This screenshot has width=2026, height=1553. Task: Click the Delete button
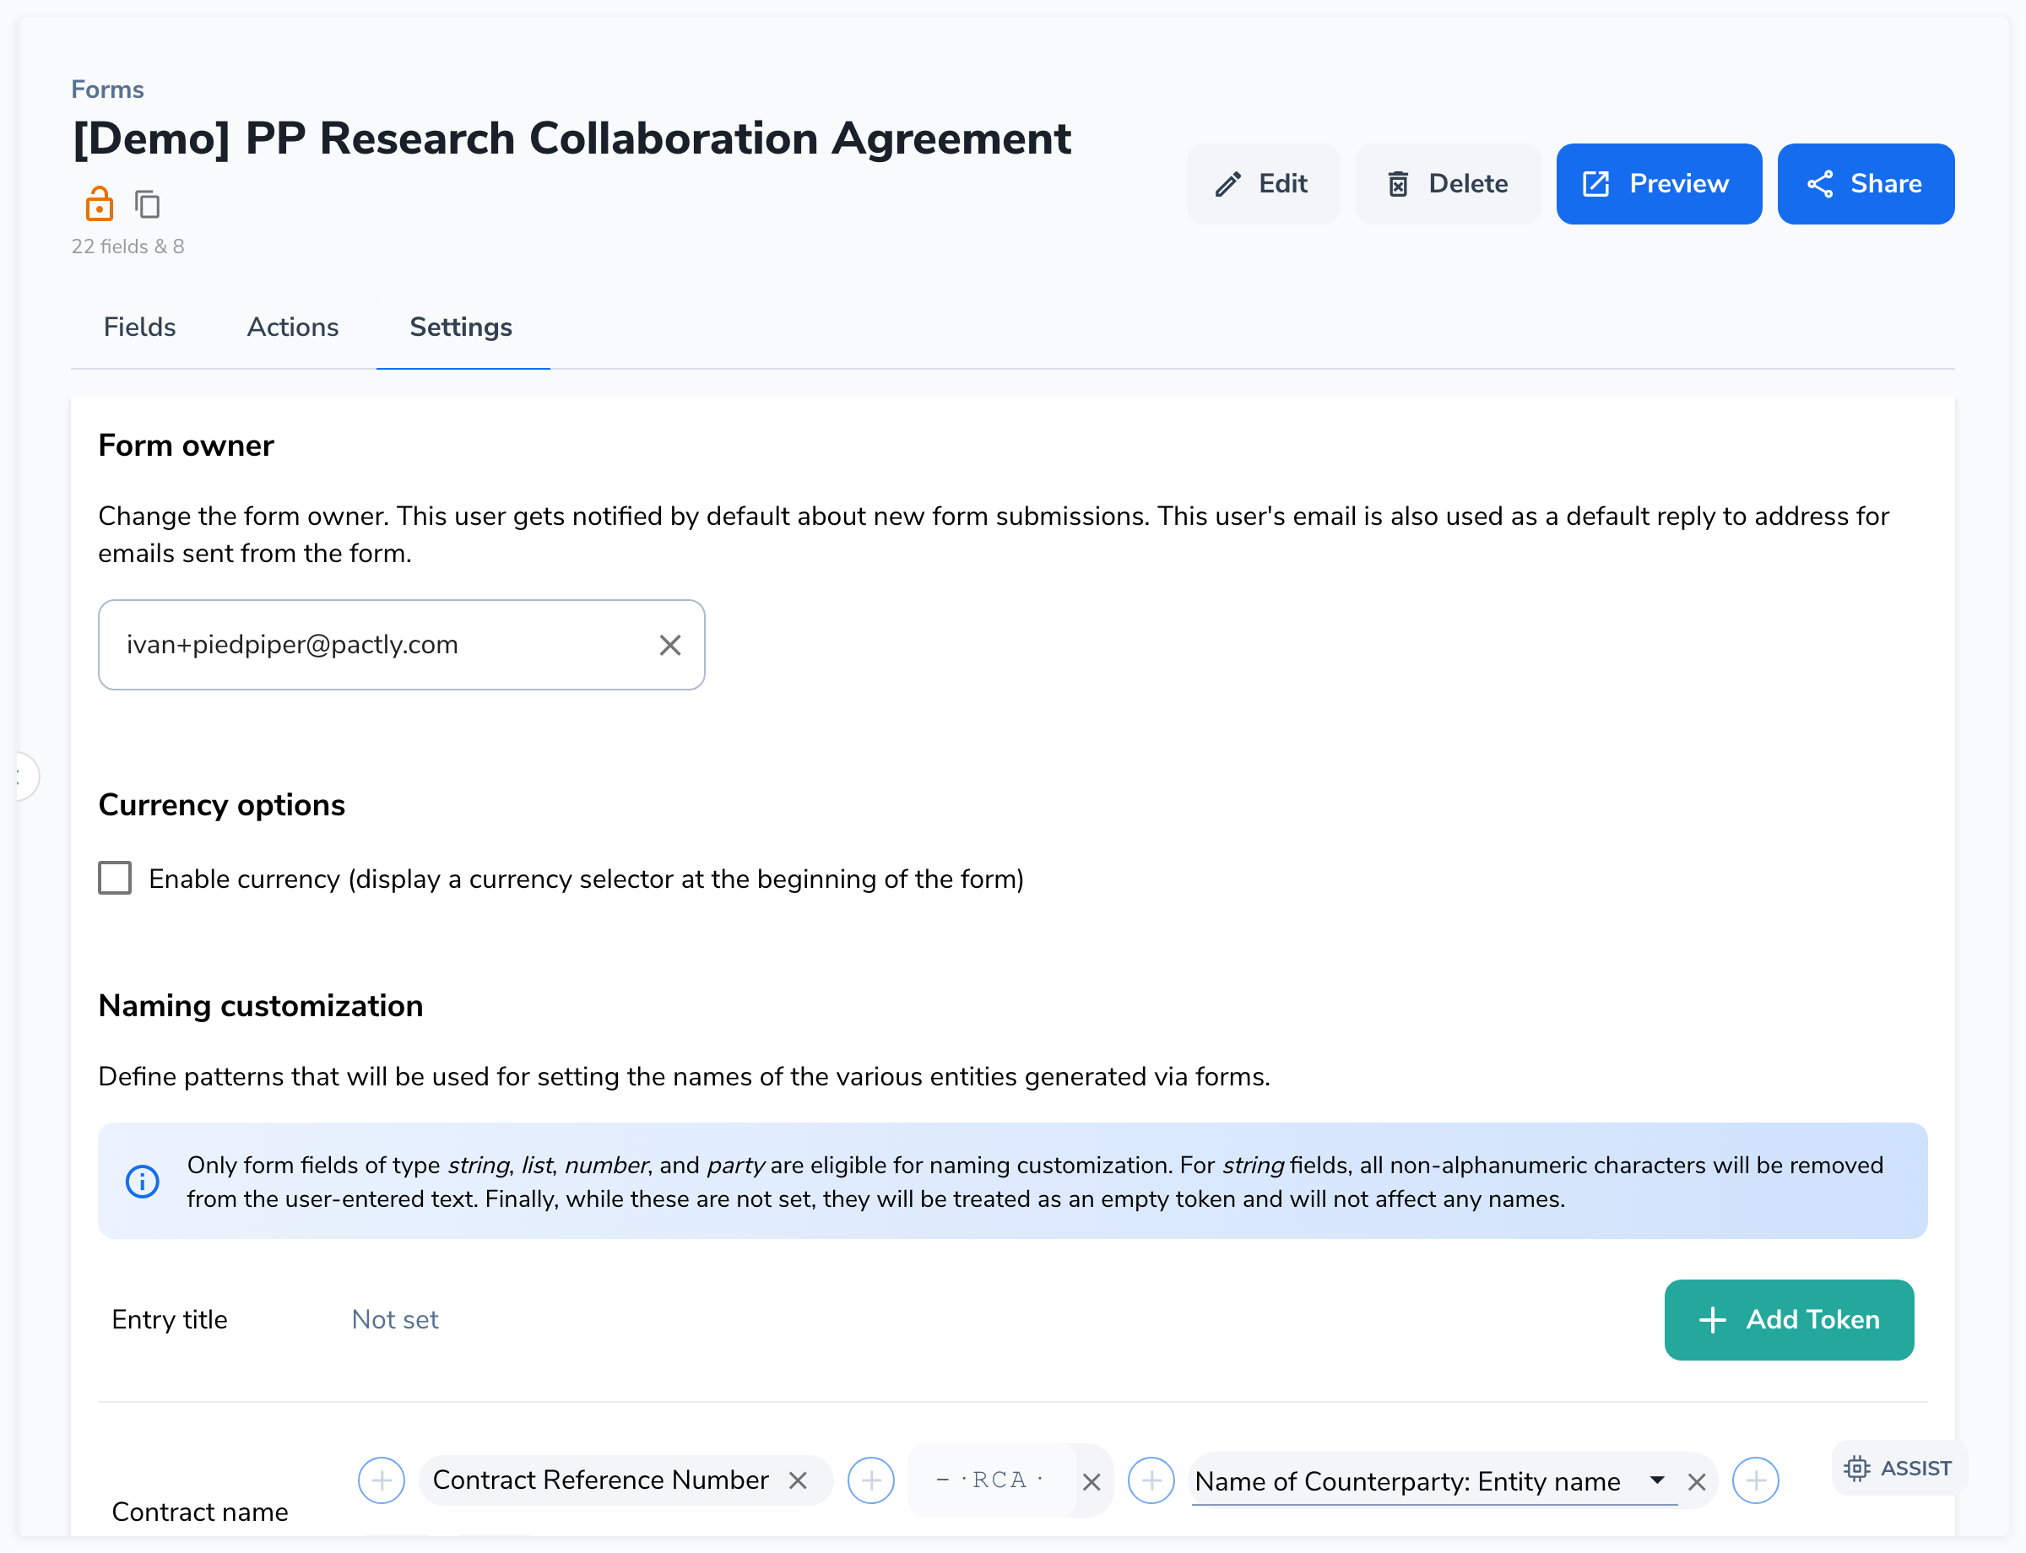click(1448, 184)
